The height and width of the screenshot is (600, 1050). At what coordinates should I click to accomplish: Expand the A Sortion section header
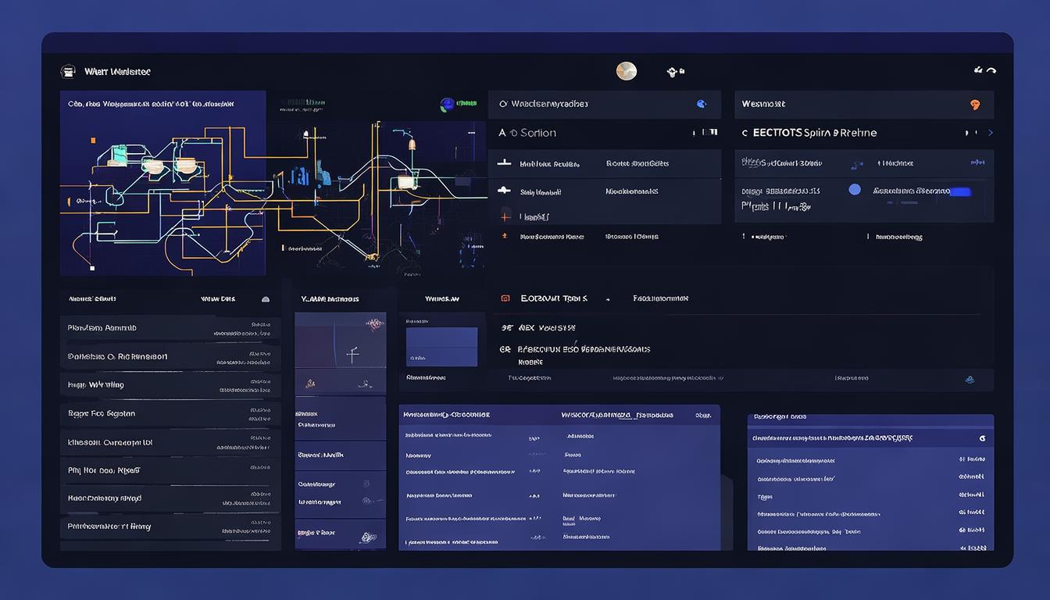click(527, 134)
